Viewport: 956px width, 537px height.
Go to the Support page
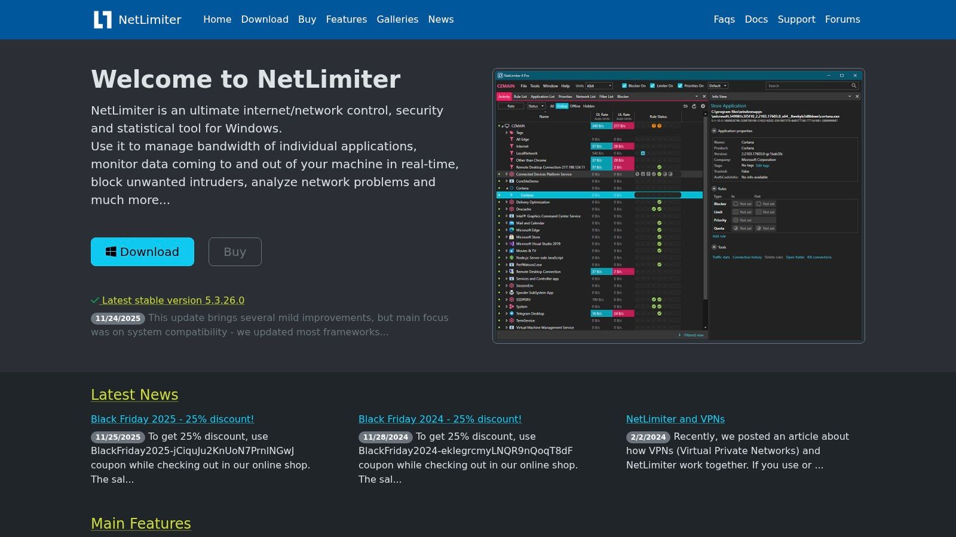[796, 20]
